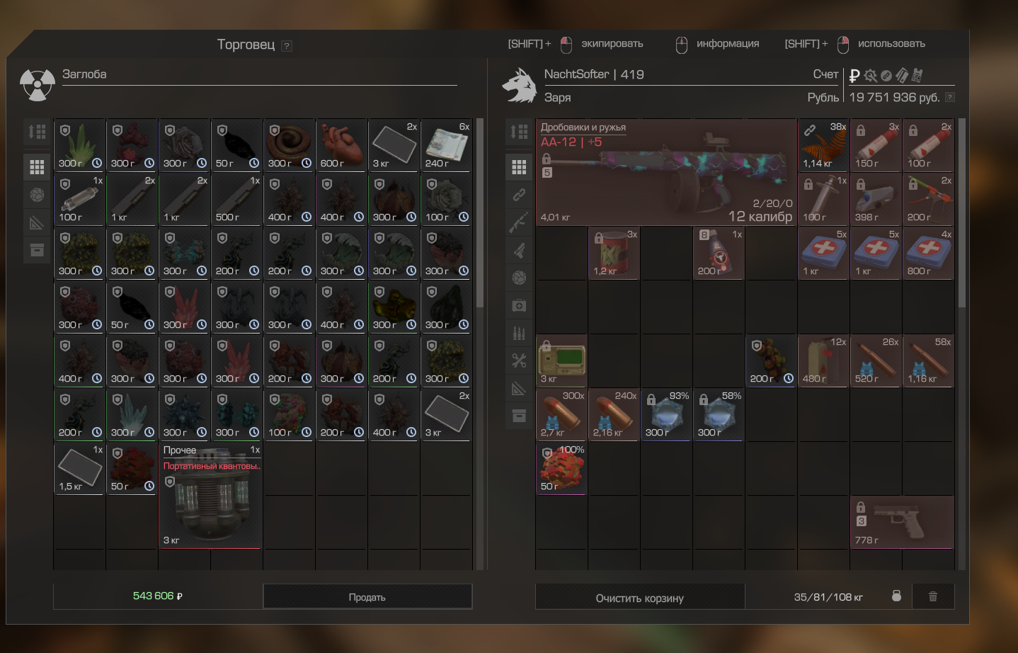Open help icon beside 19 751 936 руб.
Screen dimensions: 1018x653
point(950,97)
